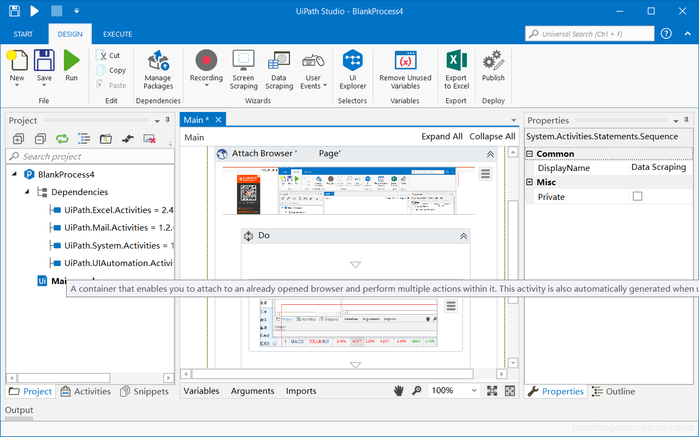This screenshot has height=437, width=699.
Task: Toggle auto-hide pin on Properties panel
Action: 686,120
